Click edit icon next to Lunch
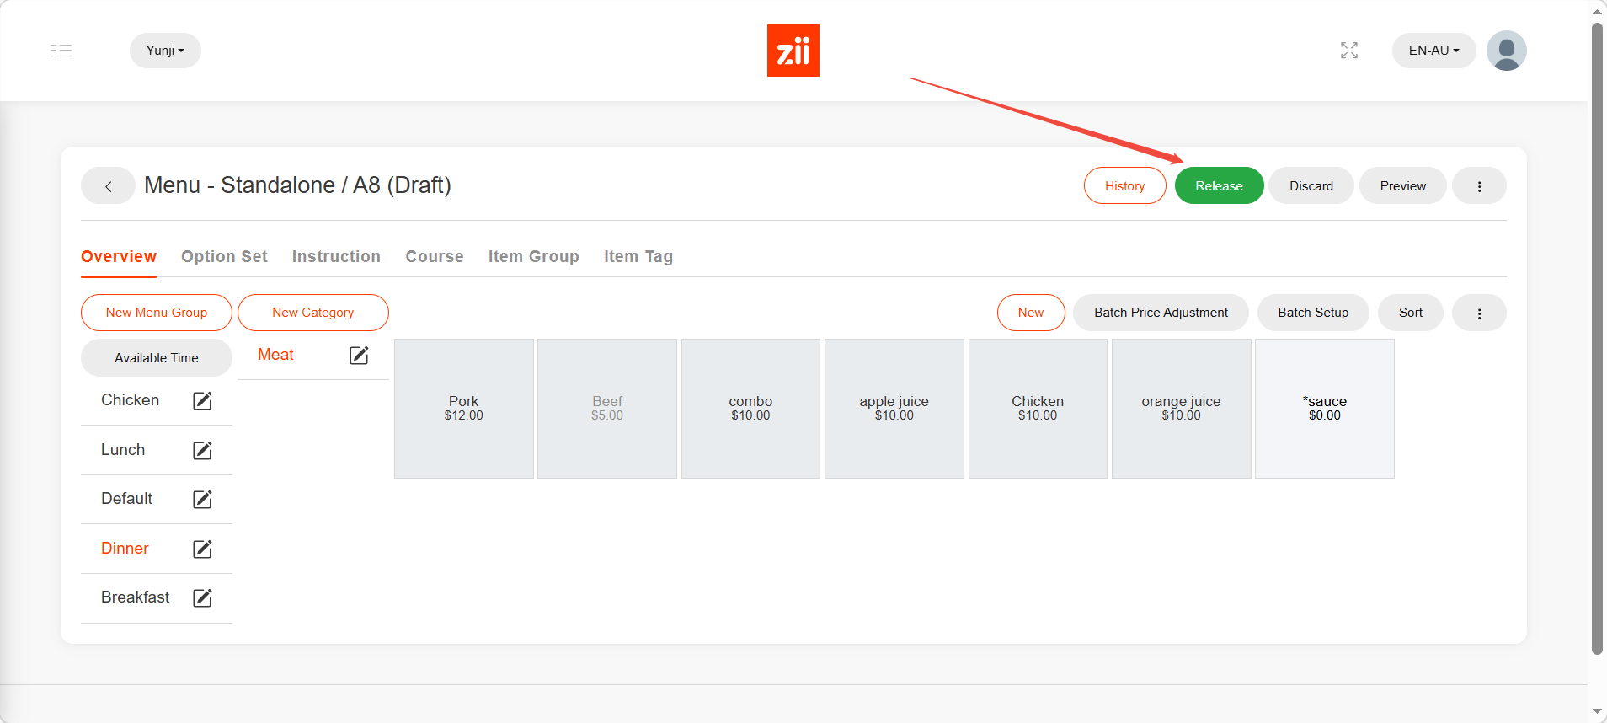 202,451
